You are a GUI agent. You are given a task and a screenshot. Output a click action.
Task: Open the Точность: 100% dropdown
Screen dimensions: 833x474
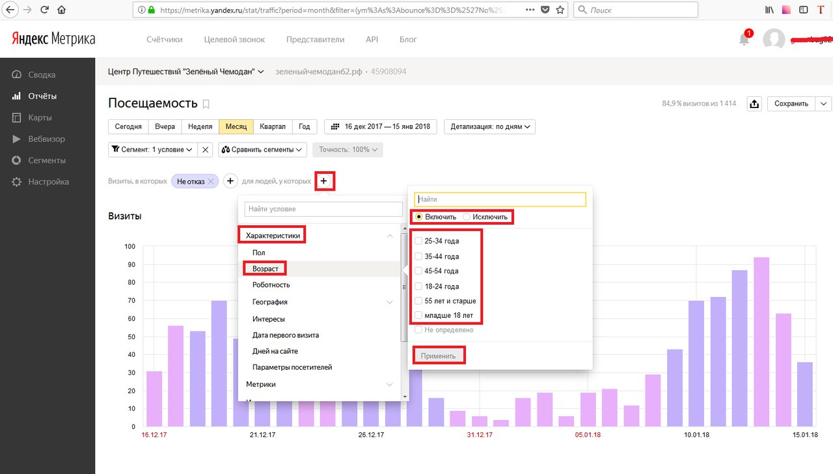[x=348, y=150]
